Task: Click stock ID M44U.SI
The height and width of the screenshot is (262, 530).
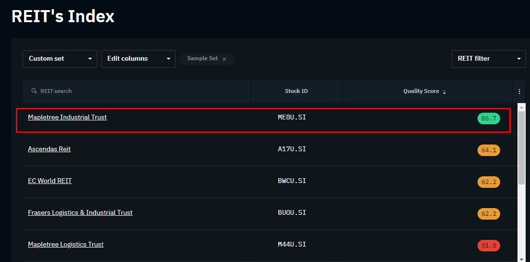Action: [x=292, y=244]
